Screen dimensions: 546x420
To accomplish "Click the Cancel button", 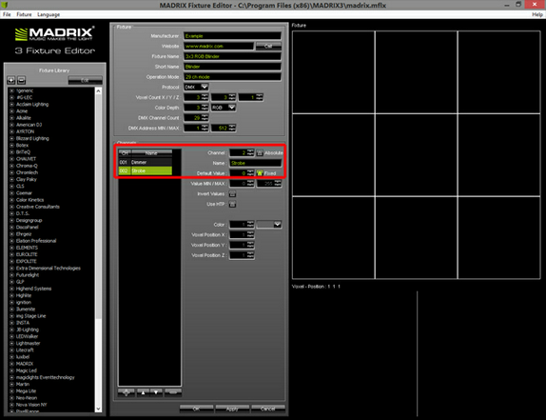I will pyautogui.click(x=268, y=409).
